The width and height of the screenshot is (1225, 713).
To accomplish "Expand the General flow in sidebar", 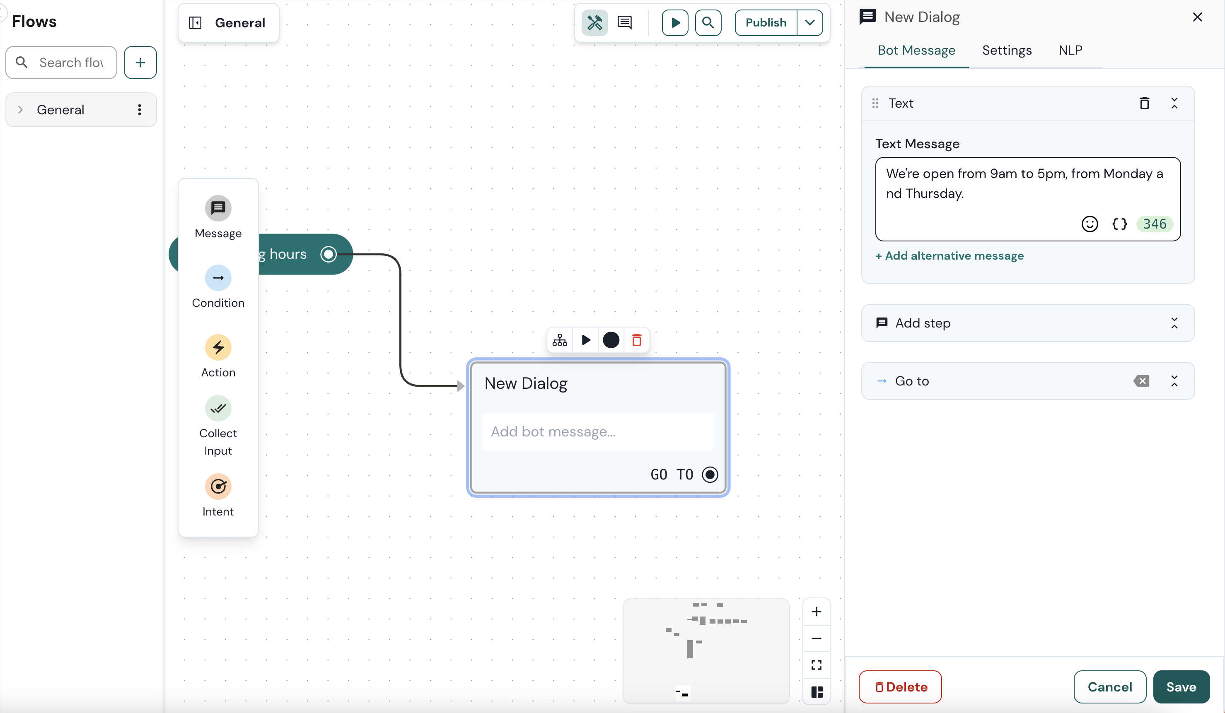I will tap(20, 109).
